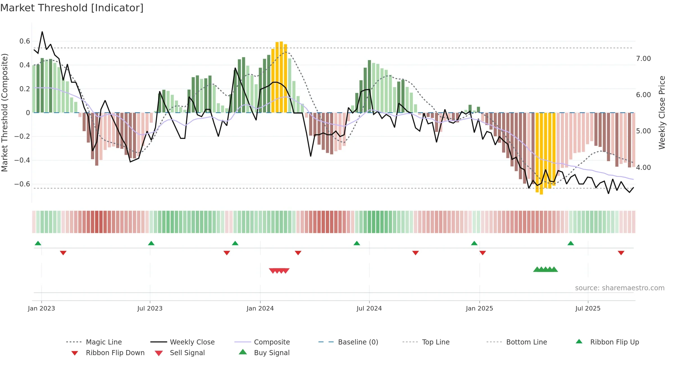Click the green Ribbon Flip Up marker near Jan 2023

point(38,243)
